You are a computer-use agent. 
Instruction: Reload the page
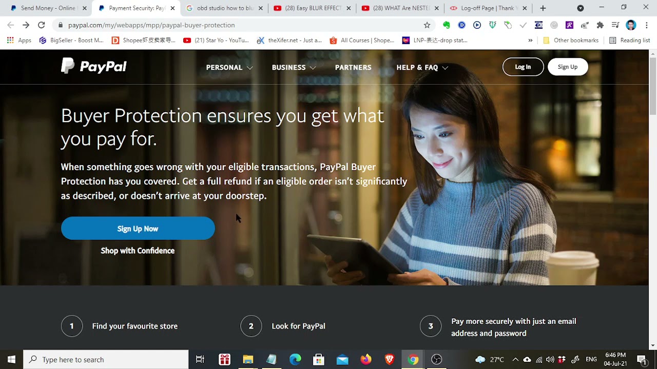pos(41,25)
